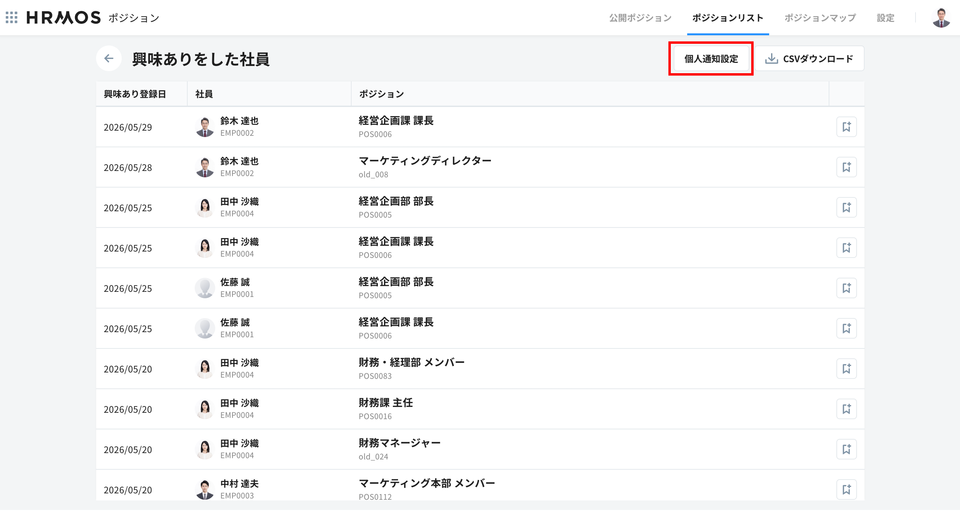Open position 財務課 主任

(x=385, y=403)
